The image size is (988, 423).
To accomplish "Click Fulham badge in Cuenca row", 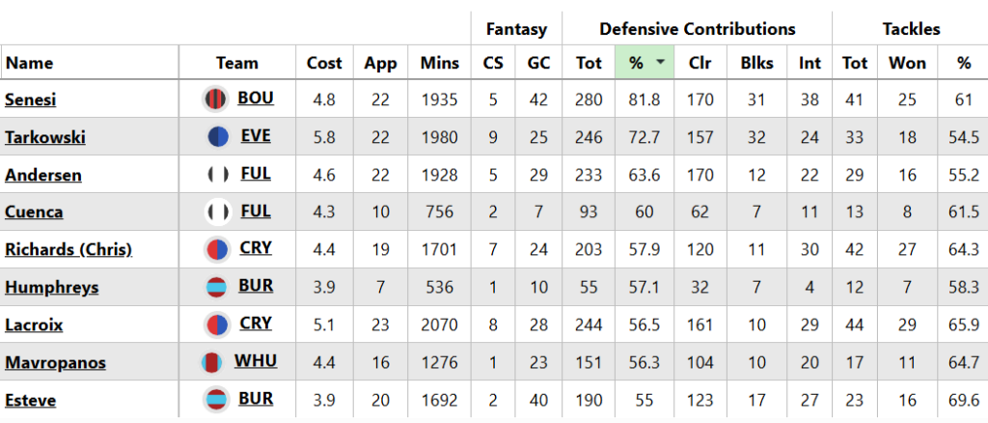I will (x=217, y=211).
